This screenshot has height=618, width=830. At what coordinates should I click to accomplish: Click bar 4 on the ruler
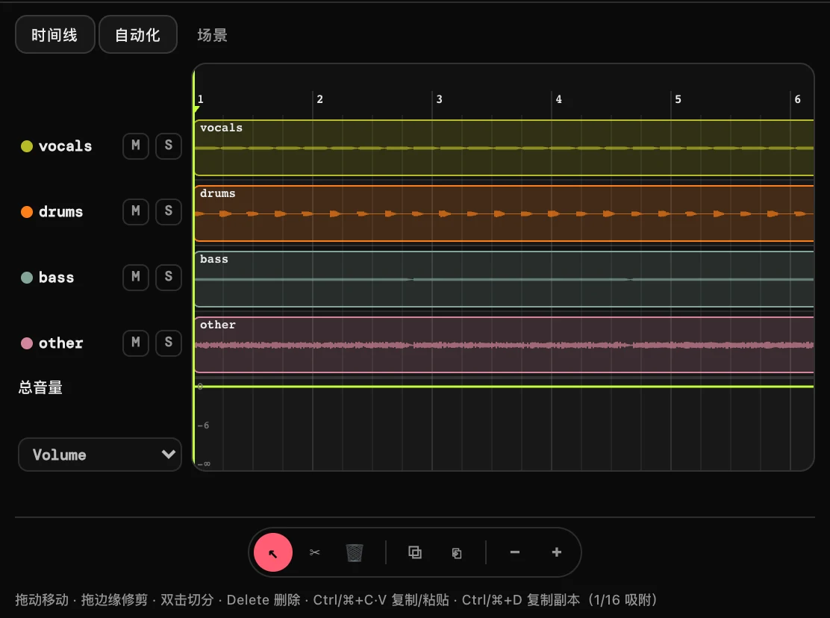point(558,99)
